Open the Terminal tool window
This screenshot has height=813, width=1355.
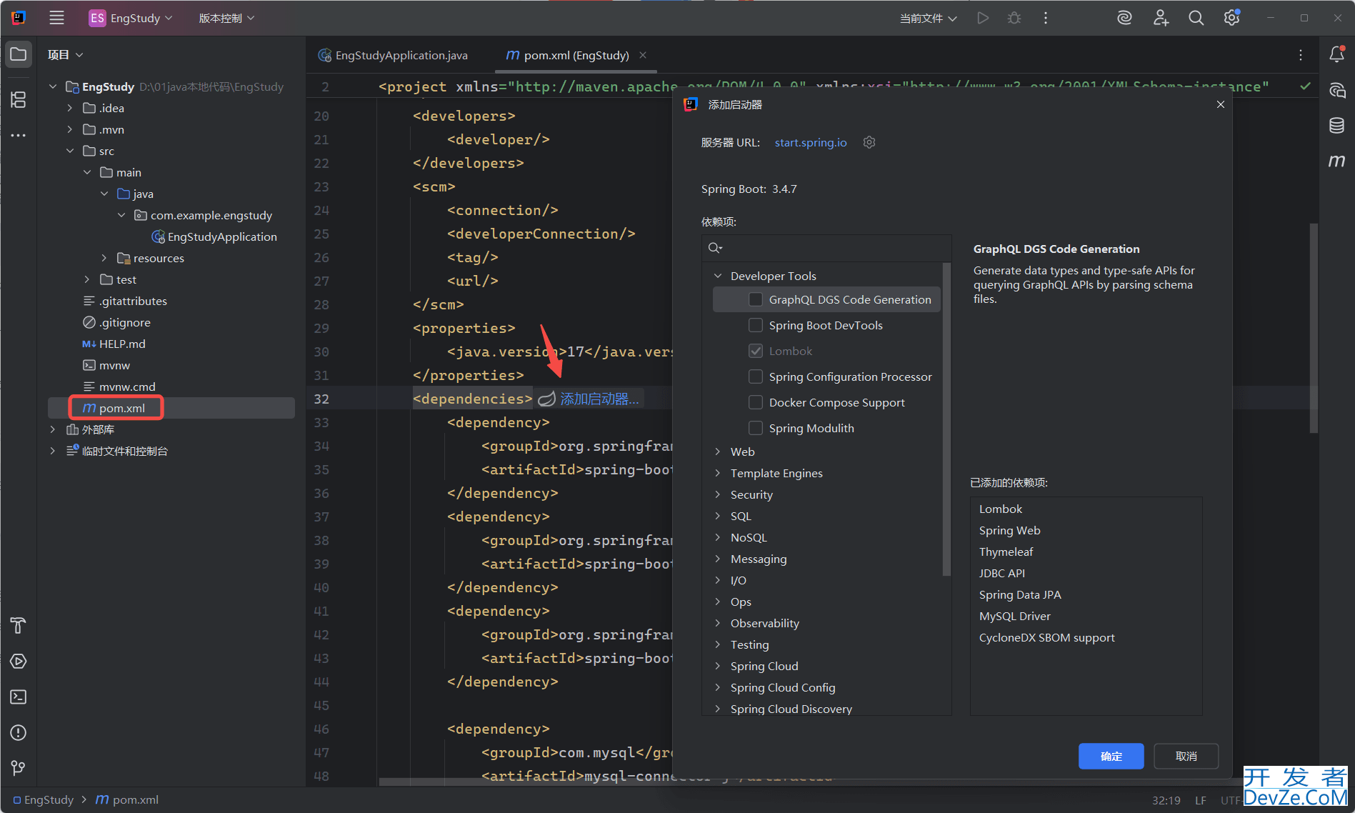pos(19,697)
